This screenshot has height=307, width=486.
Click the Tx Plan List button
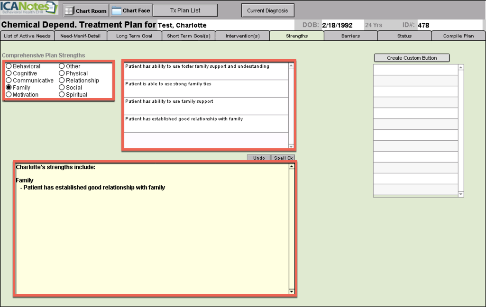pos(185,10)
